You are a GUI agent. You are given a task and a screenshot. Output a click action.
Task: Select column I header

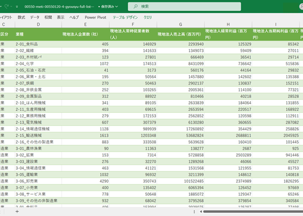pyautogui.click(x=276, y=25)
